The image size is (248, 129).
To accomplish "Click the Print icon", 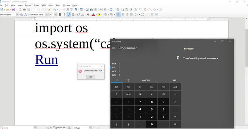I will coord(25,10).
